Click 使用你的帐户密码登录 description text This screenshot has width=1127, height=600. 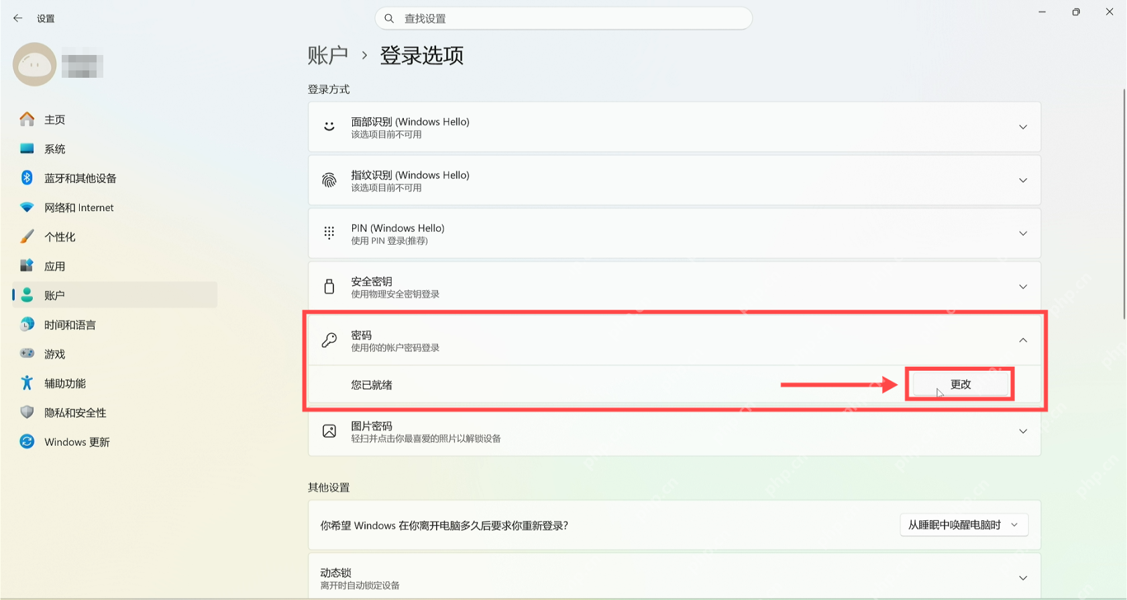coord(395,348)
